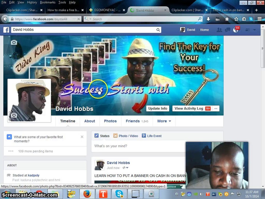265x199 pixels.
Task: Open the Help menu
Action: pyautogui.click(x=72, y=2)
